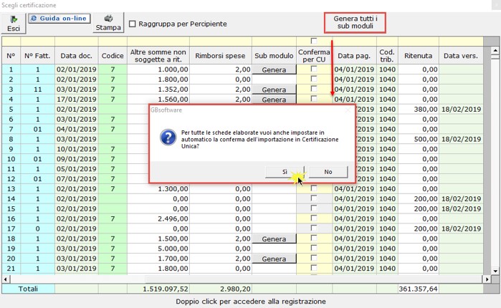
Task: Click horizontal scrollbar right arrow
Action: pos(487,279)
